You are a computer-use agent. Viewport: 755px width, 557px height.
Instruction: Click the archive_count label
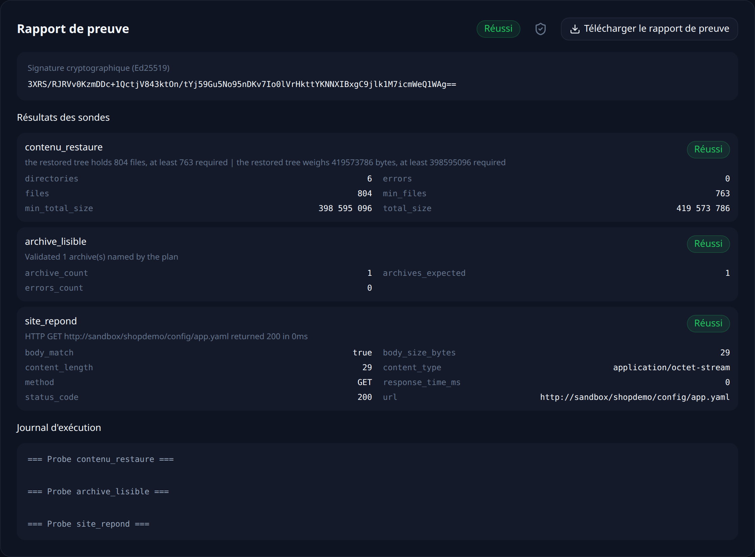(x=56, y=273)
